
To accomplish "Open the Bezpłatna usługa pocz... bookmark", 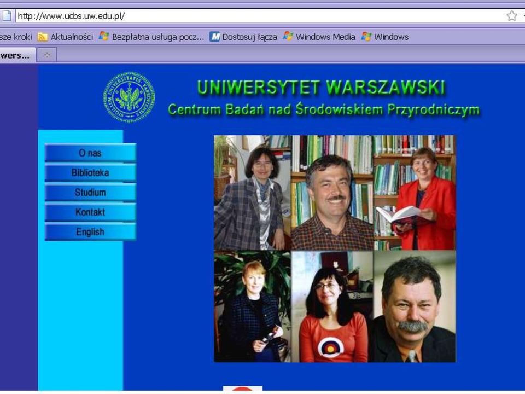I will tap(151, 37).
